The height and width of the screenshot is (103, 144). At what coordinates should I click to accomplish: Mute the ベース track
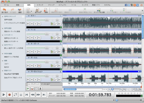tap(32, 38)
